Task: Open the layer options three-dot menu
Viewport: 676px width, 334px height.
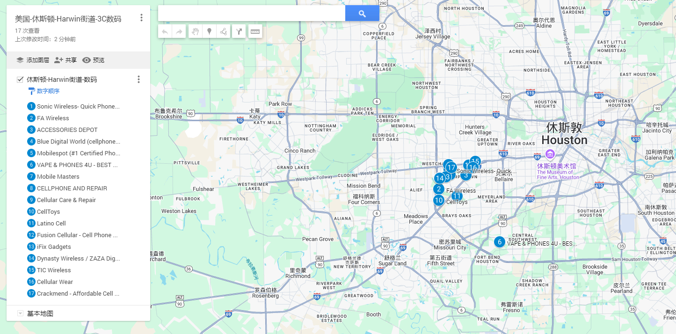Action: (138, 80)
